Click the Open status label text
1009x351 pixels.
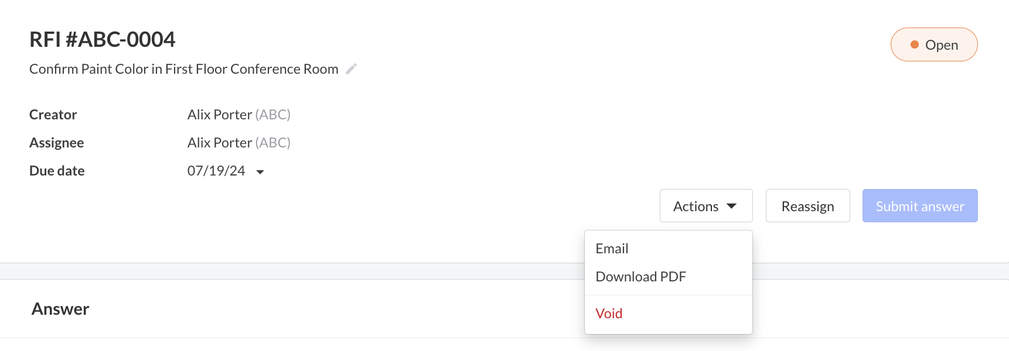(x=941, y=45)
